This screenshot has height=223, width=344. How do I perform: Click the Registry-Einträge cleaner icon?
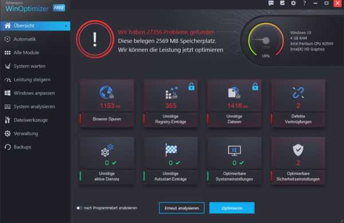click(x=171, y=93)
